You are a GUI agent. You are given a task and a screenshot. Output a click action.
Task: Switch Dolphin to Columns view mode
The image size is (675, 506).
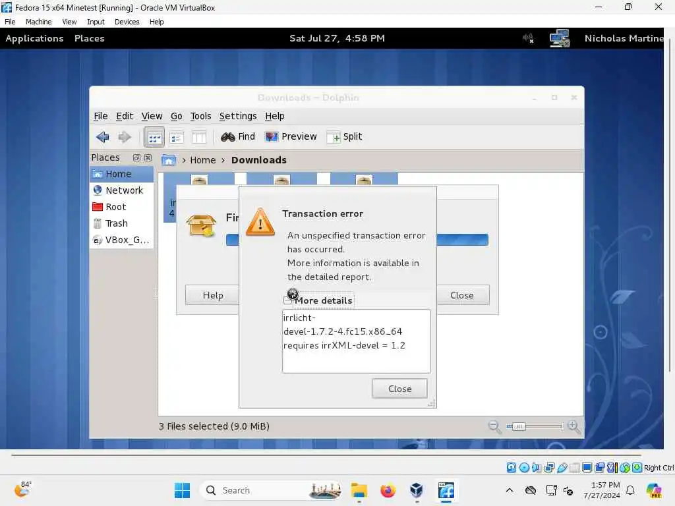[x=199, y=137]
